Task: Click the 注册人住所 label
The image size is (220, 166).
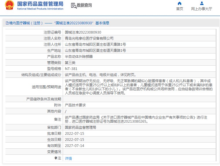Action: click(x=52, y=45)
